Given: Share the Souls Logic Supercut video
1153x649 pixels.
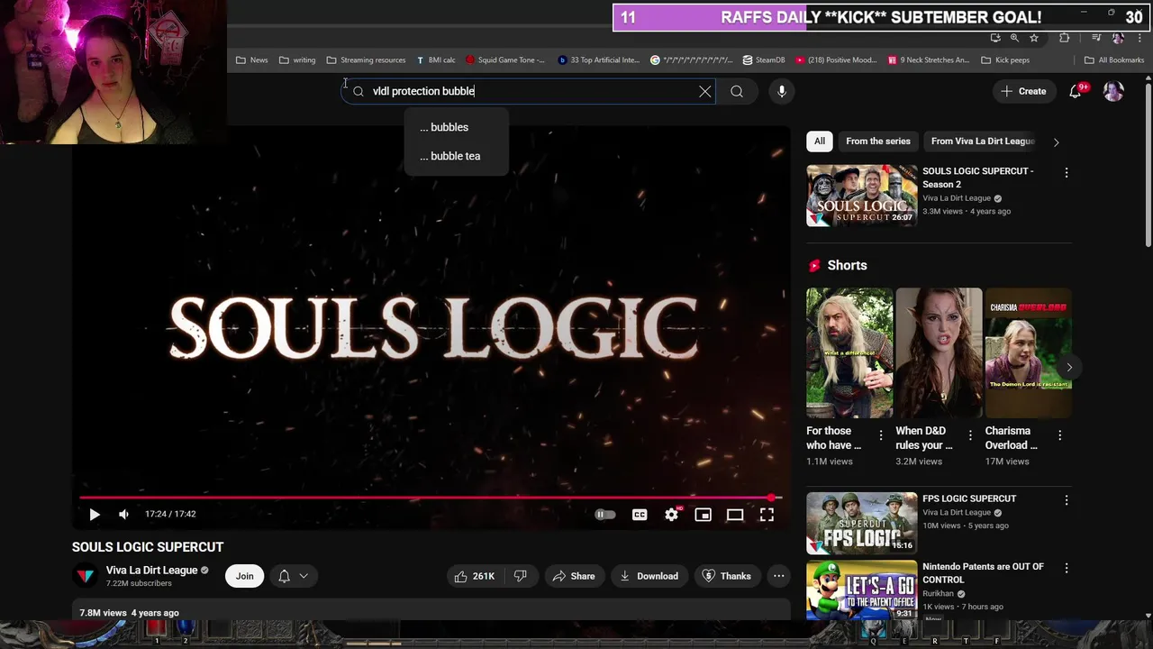Looking at the screenshot, I should (x=574, y=576).
